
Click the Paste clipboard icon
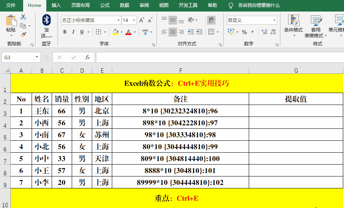click(x=11, y=21)
